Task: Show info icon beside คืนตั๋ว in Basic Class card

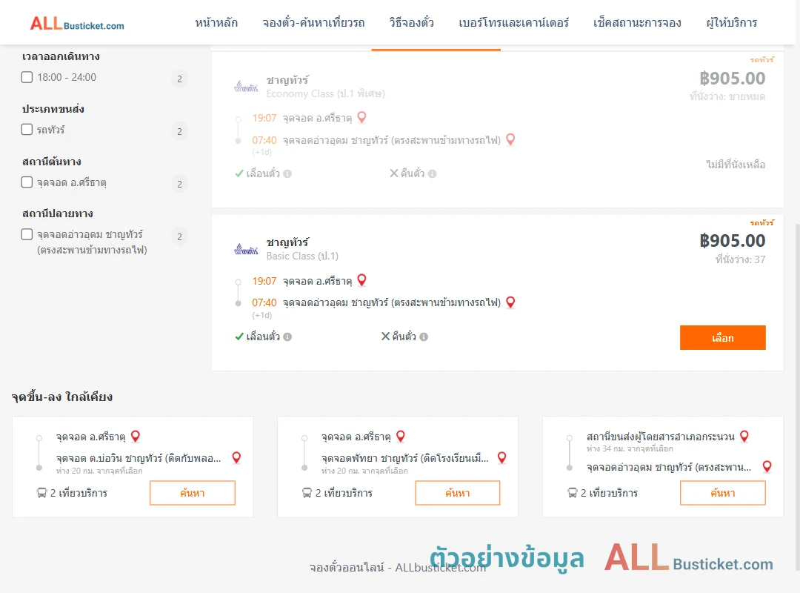Action: click(424, 337)
